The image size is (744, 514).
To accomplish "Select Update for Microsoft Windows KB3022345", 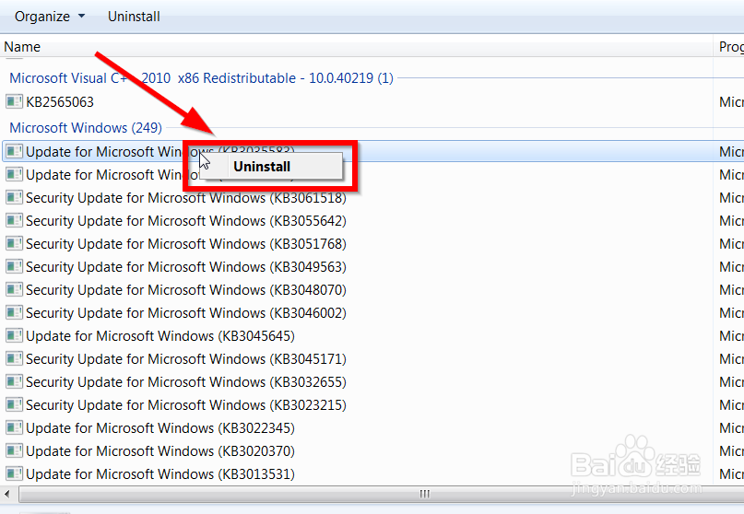I will coord(160,428).
